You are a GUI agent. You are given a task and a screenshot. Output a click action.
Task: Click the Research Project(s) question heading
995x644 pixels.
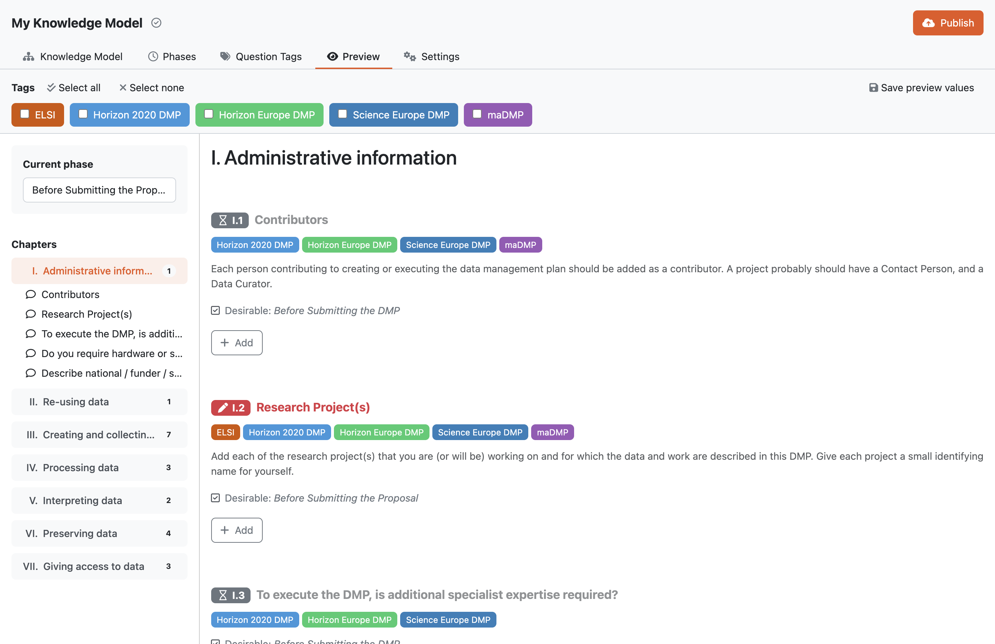click(x=313, y=408)
